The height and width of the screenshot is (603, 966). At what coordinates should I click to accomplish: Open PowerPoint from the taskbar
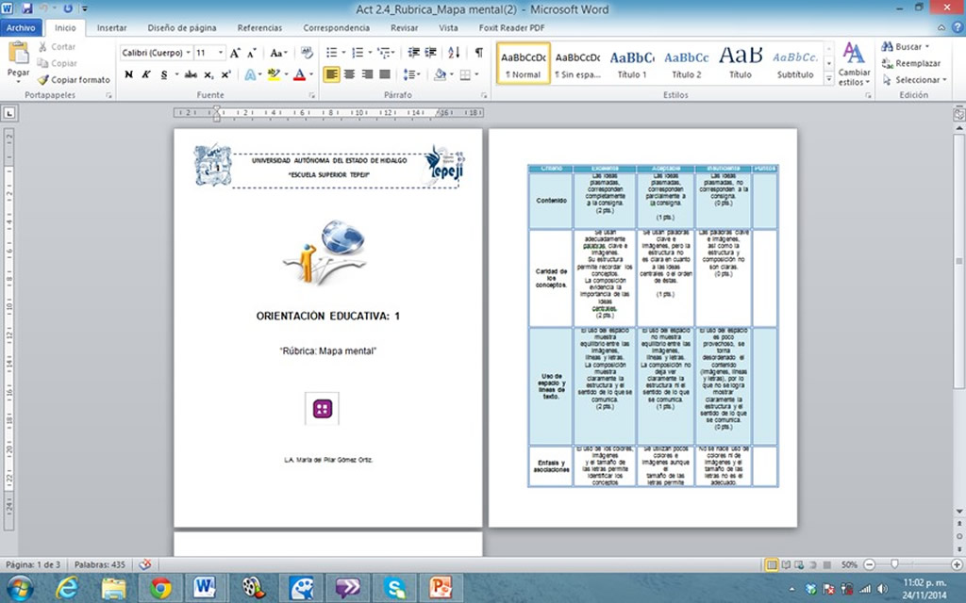click(439, 588)
